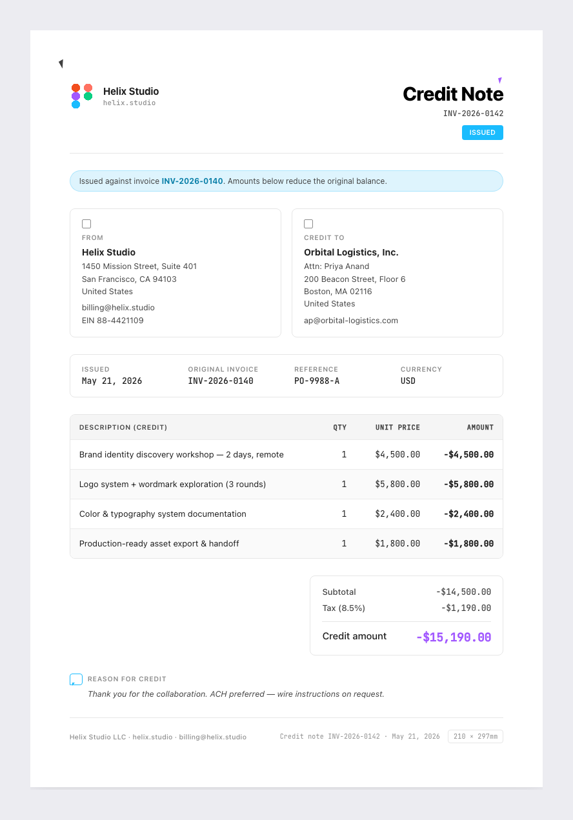Click the helix.studio text under the company name

(x=130, y=103)
